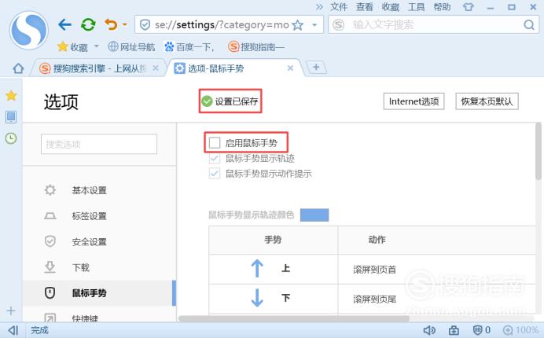Add sidebar item with plus icon
The height and width of the screenshot is (338, 544).
pyautogui.click(x=11, y=310)
